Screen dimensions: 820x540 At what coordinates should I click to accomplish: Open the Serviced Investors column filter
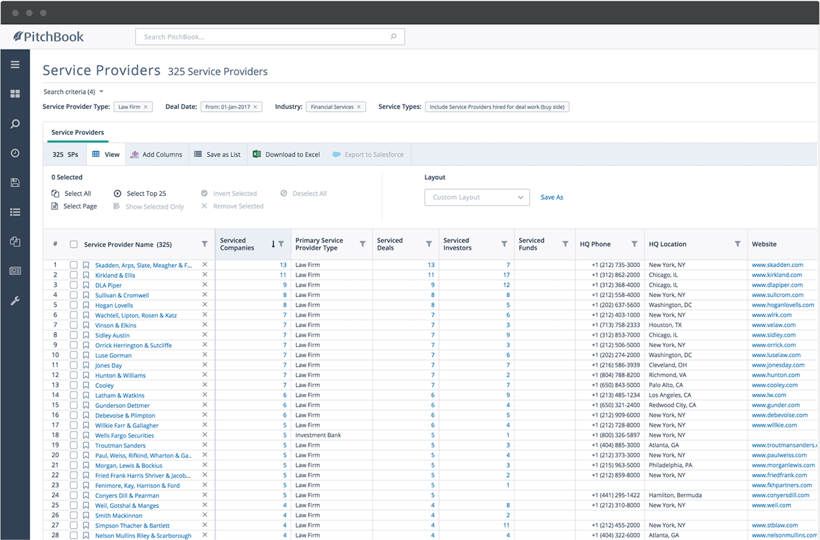(504, 244)
